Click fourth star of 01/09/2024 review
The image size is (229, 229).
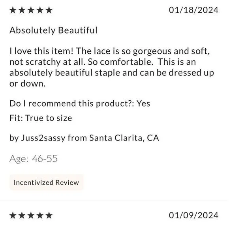[40, 216]
